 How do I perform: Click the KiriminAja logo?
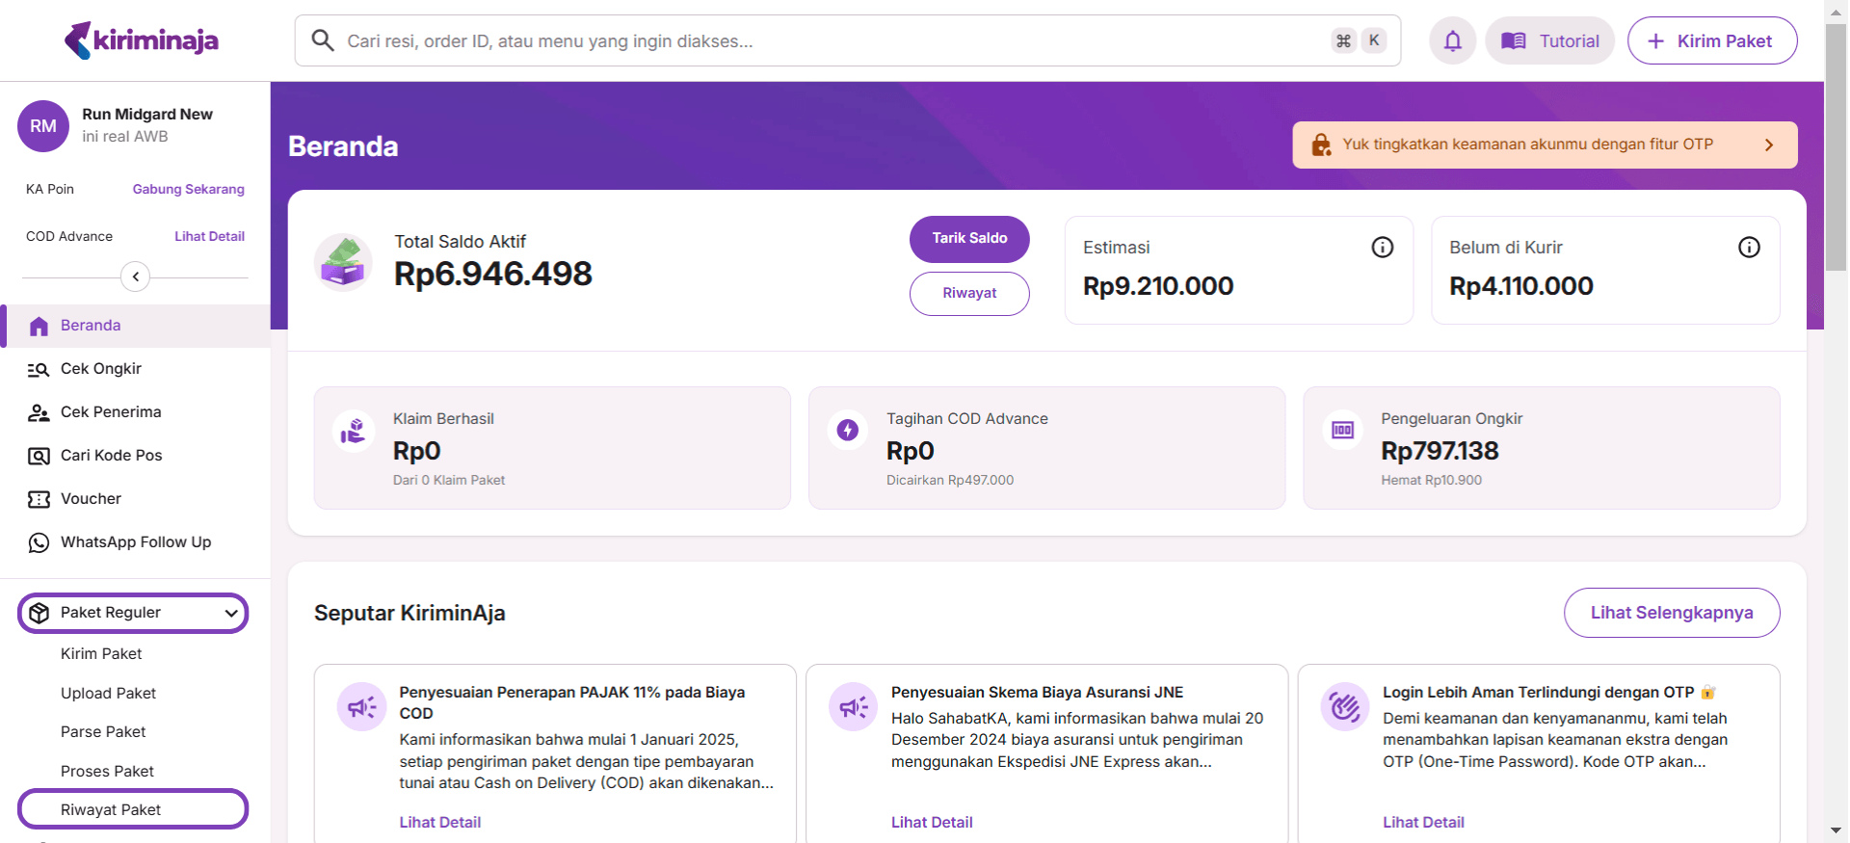coord(142,40)
